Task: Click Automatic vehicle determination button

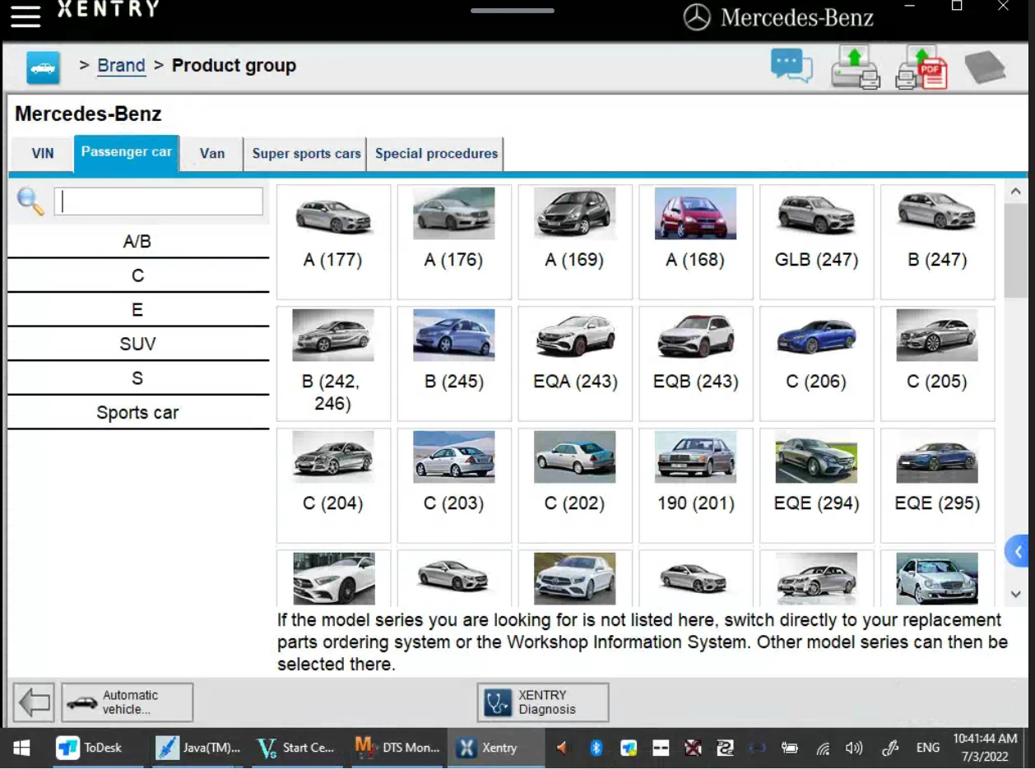Action: click(128, 702)
